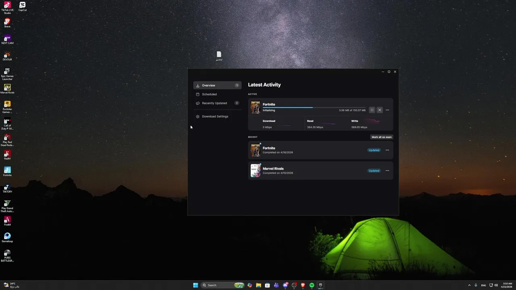Click Mark all as seen button
Screen dimensions: 516x290
(381, 137)
